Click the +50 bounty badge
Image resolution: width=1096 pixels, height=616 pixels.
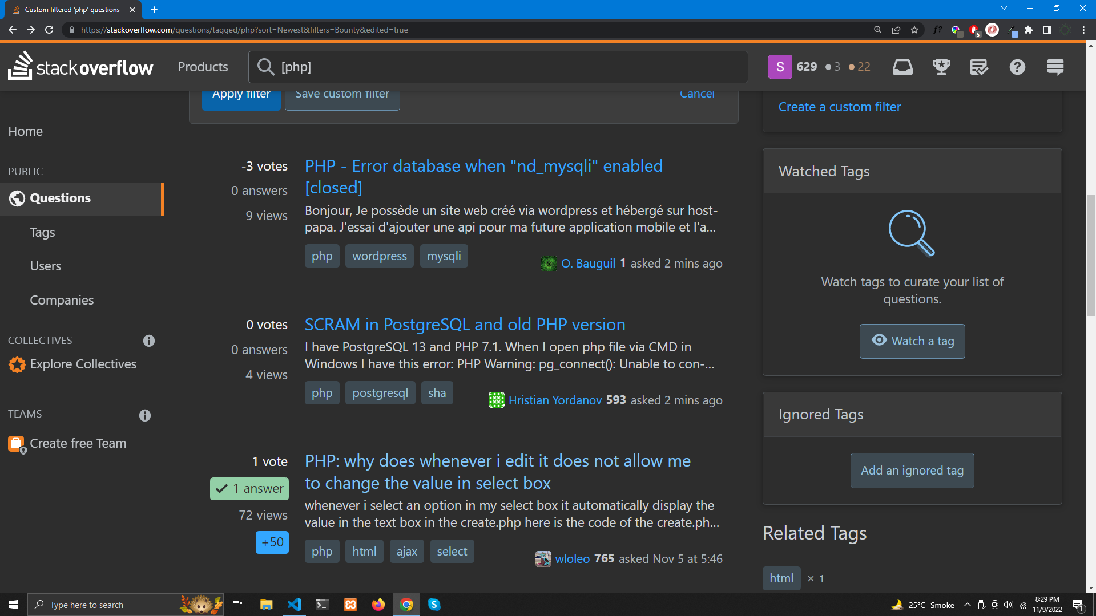[272, 542]
